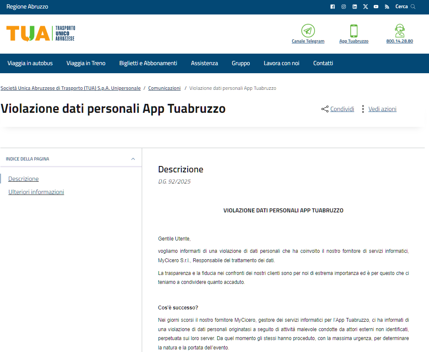Open the Facebook page icon
This screenshot has width=429, height=352.
[332, 7]
